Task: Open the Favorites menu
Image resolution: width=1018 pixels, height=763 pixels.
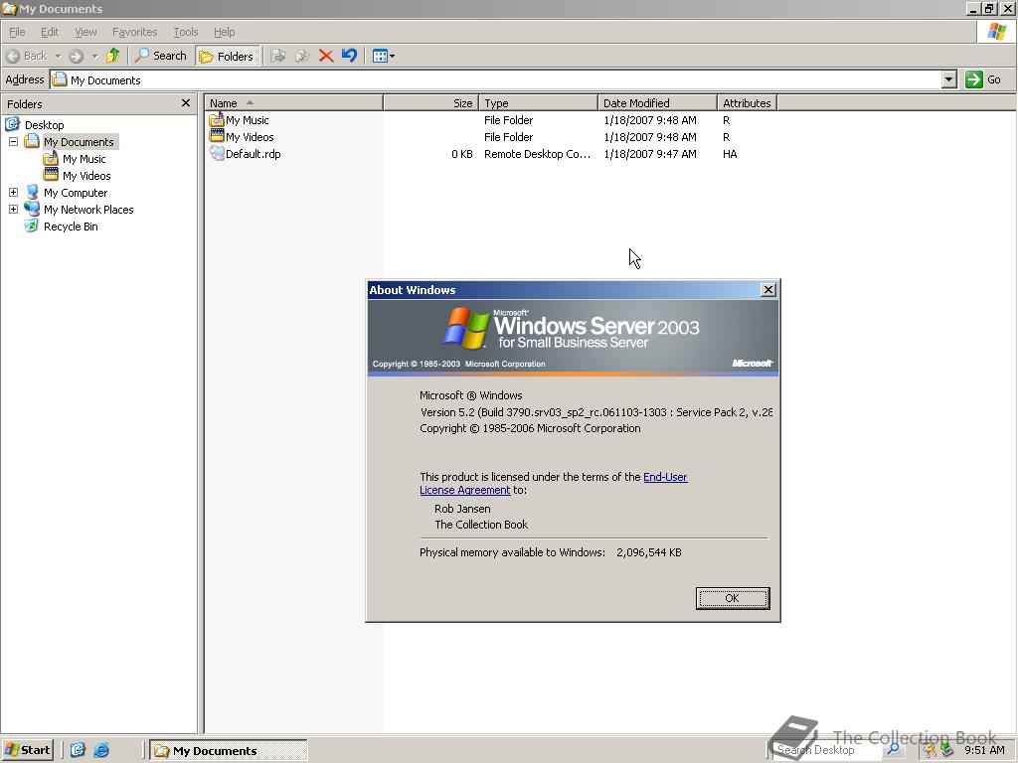Action: (x=134, y=32)
